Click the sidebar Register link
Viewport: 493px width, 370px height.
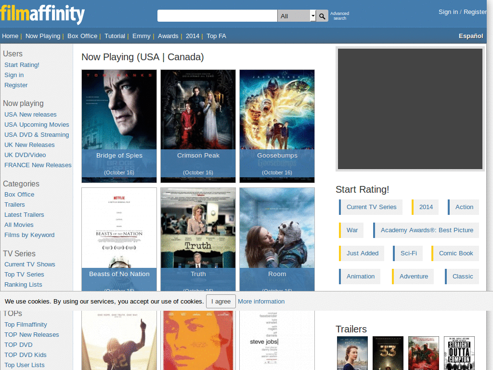[16, 85]
